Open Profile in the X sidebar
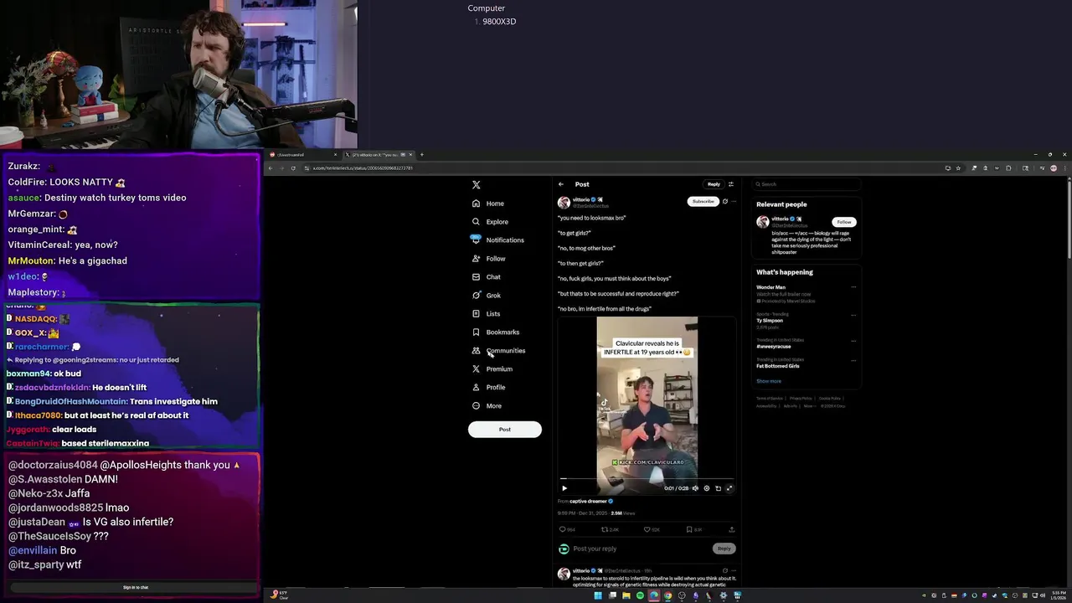 pyautogui.click(x=488, y=388)
